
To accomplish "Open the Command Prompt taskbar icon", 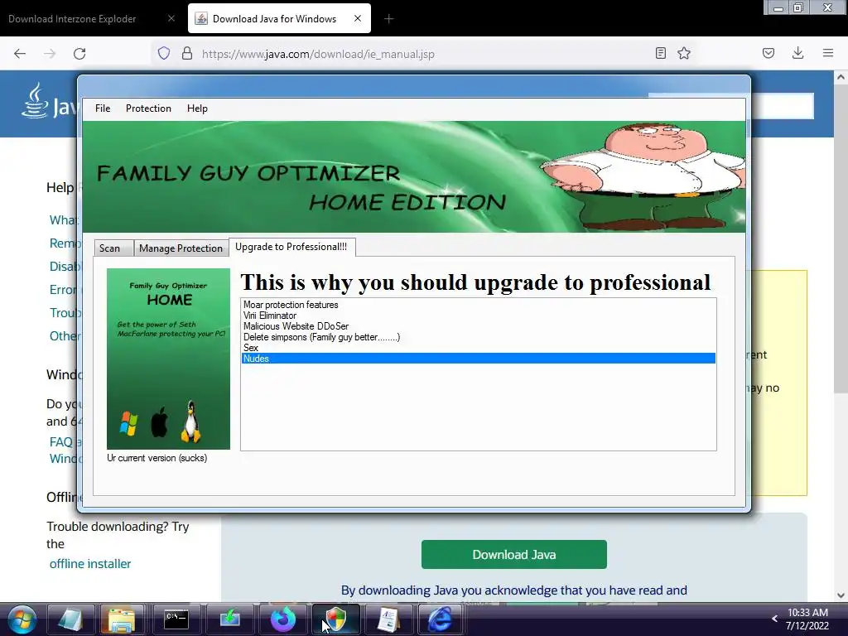I will point(176,619).
